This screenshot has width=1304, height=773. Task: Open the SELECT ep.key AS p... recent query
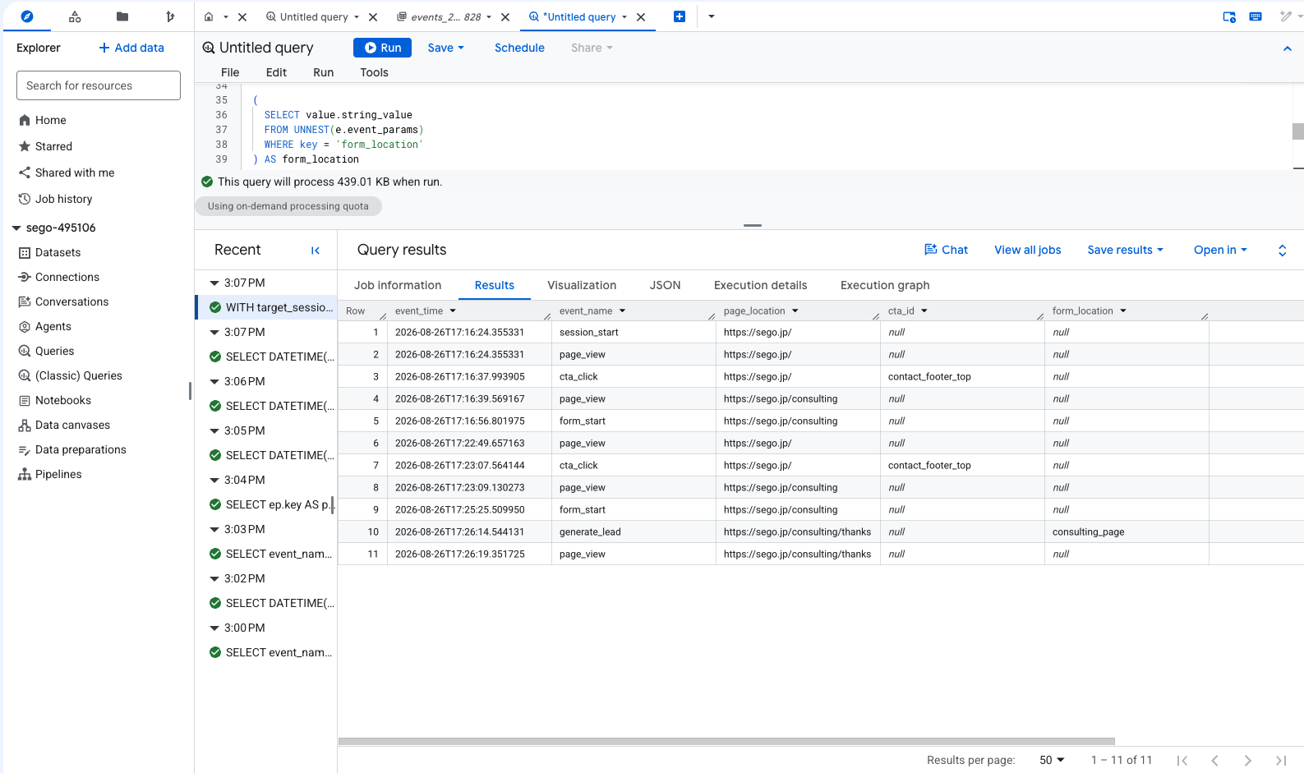267,504
